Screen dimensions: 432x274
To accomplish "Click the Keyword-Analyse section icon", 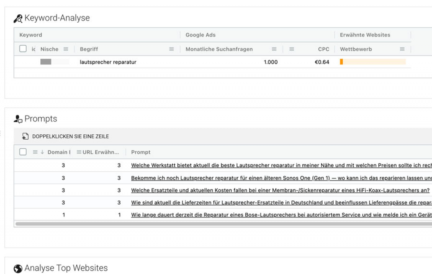I will 18,18.
